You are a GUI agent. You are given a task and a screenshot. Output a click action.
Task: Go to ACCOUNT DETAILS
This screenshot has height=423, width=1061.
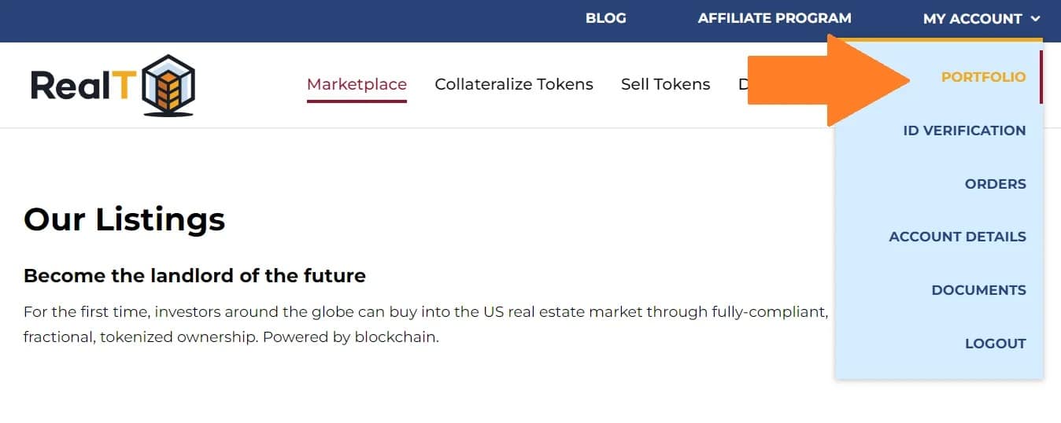click(957, 237)
